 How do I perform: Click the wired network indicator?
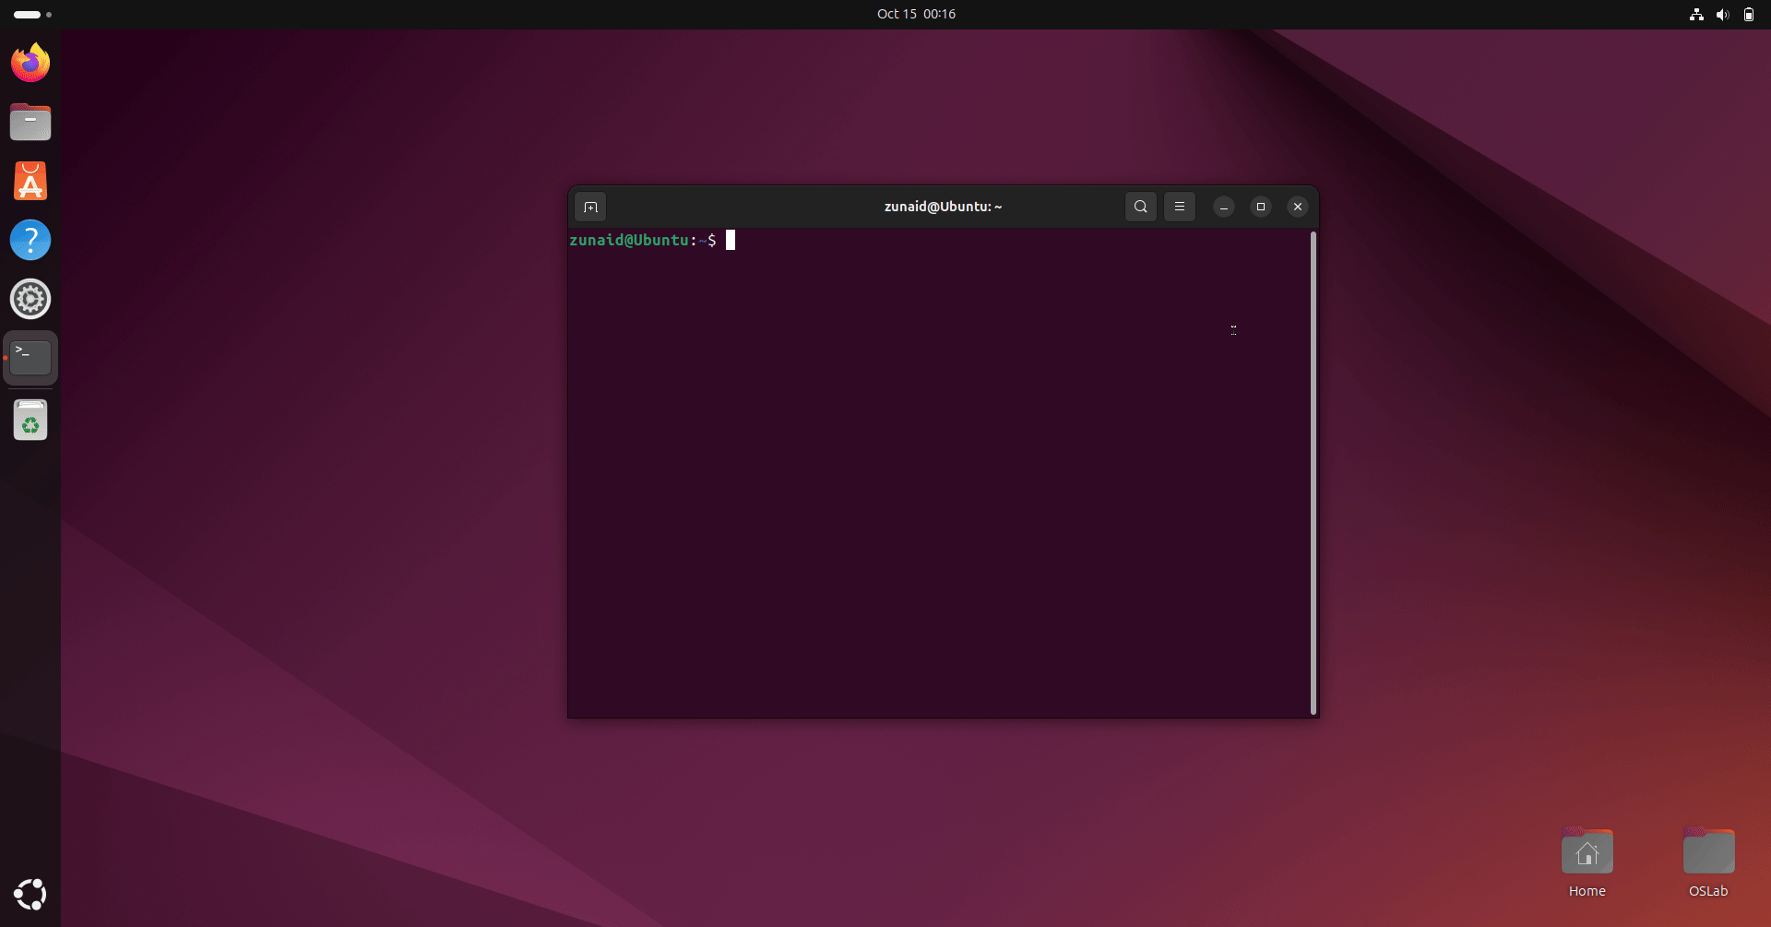click(1696, 14)
